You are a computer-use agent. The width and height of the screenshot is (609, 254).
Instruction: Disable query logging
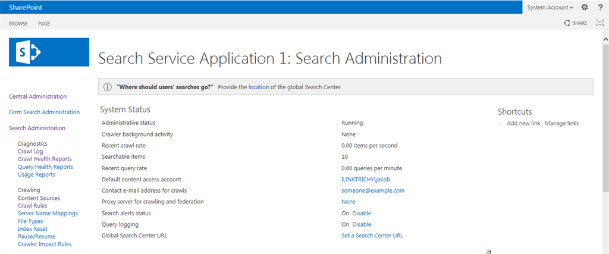pos(362,224)
